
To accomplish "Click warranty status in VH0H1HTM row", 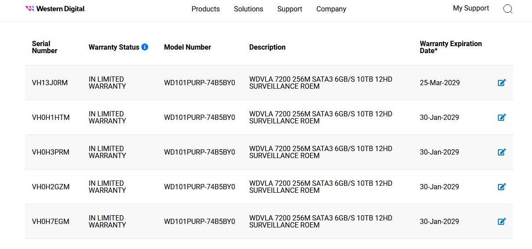I will pos(107,117).
